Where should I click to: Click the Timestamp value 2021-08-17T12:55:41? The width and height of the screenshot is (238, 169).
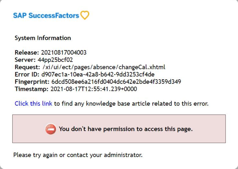(x=94, y=89)
